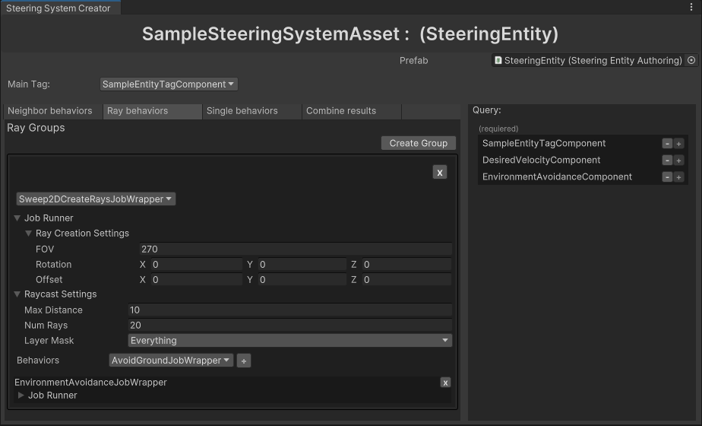The width and height of the screenshot is (702, 426).
Task: Switch to the Combine results tab
Action: (x=341, y=111)
